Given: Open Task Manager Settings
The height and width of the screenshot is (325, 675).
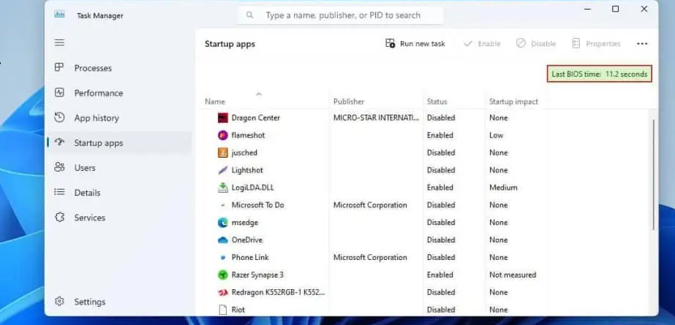Looking at the screenshot, I should pos(89,302).
